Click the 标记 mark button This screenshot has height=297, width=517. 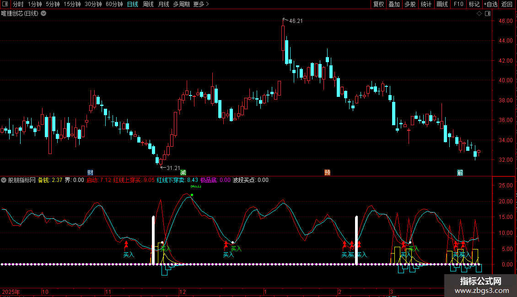474,4
